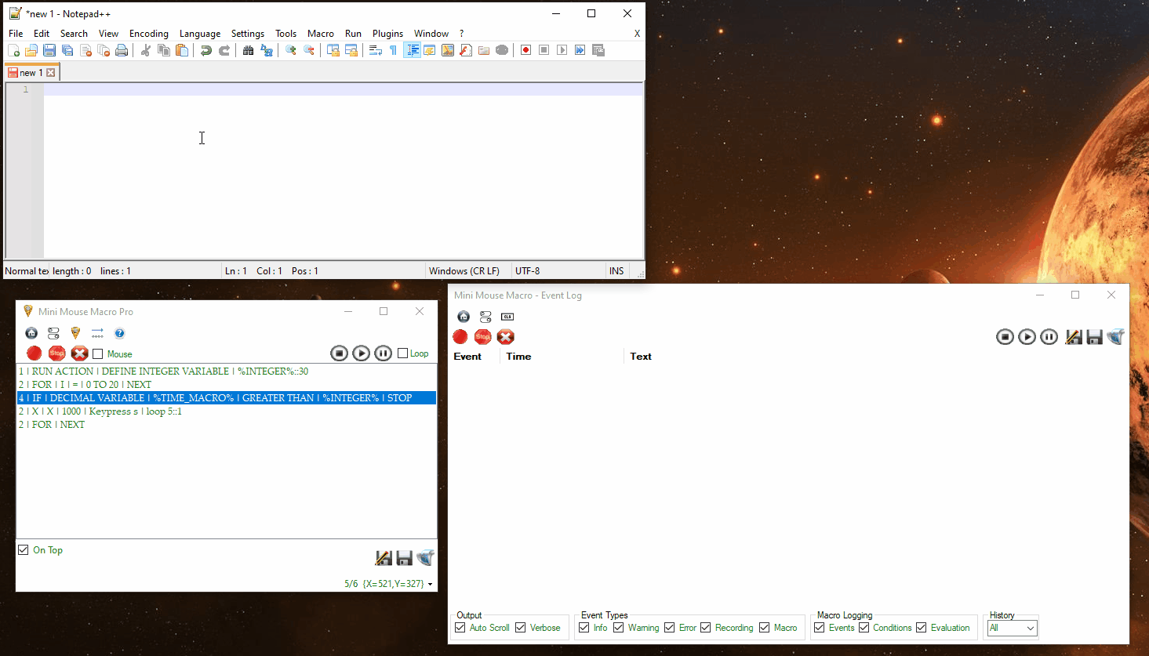The width and height of the screenshot is (1149, 656).
Task: Click the CLS clear icon in Event Log
Action: coord(507,317)
